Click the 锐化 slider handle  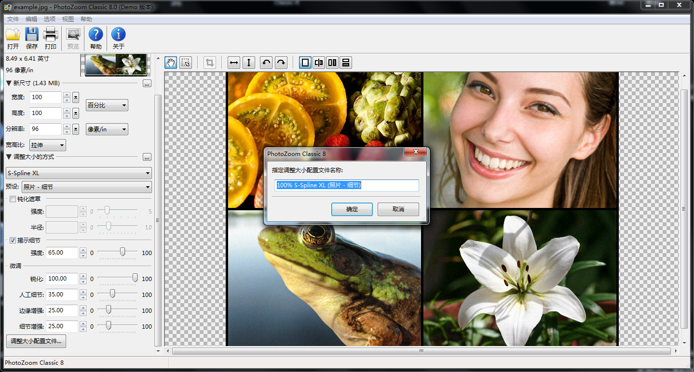point(135,278)
